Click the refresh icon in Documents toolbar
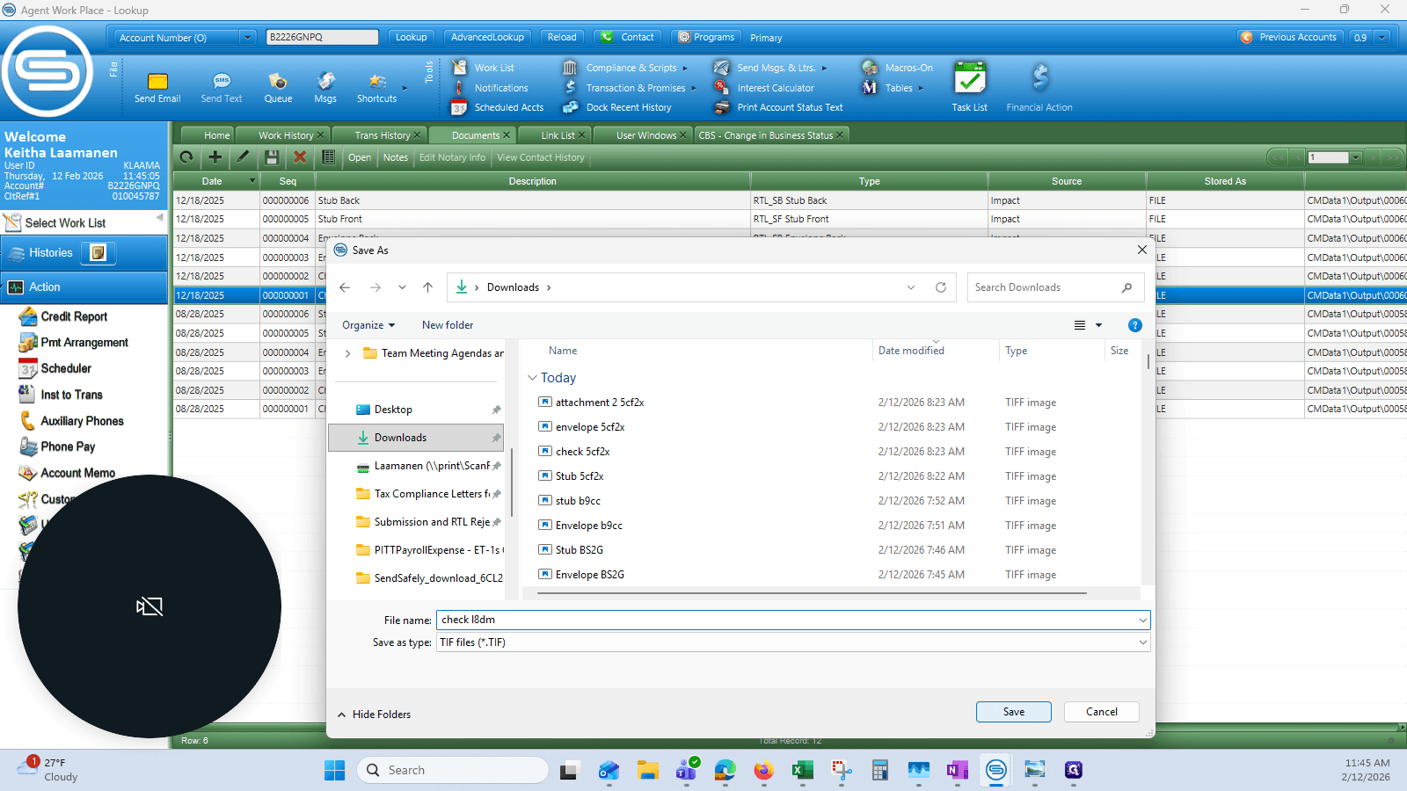This screenshot has width=1407, height=791. point(186,157)
